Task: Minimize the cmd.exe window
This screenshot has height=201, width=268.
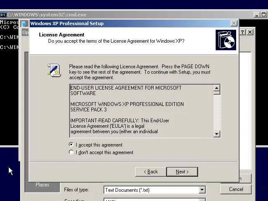Action: coord(256,15)
